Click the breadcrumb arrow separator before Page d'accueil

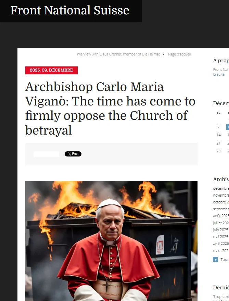164,54
